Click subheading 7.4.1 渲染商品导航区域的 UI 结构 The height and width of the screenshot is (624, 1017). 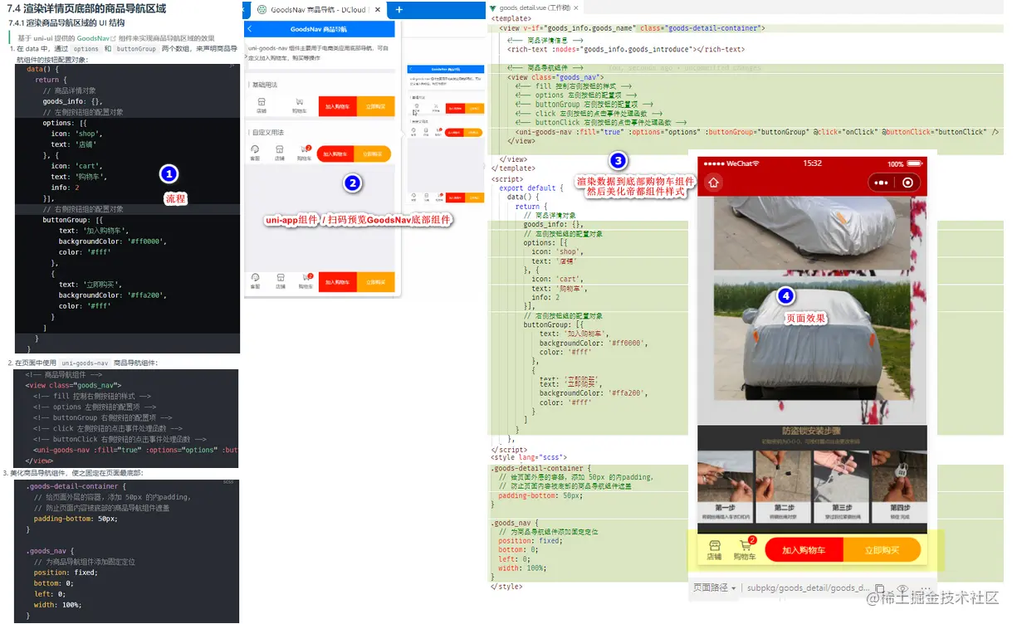pyautogui.click(x=66, y=23)
